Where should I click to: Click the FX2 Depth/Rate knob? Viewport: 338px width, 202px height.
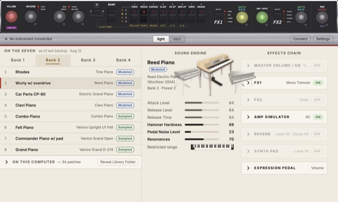(x=301, y=17)
